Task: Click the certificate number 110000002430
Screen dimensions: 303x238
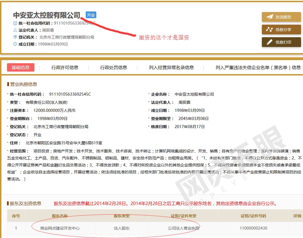Action: (x=253, y=228)
